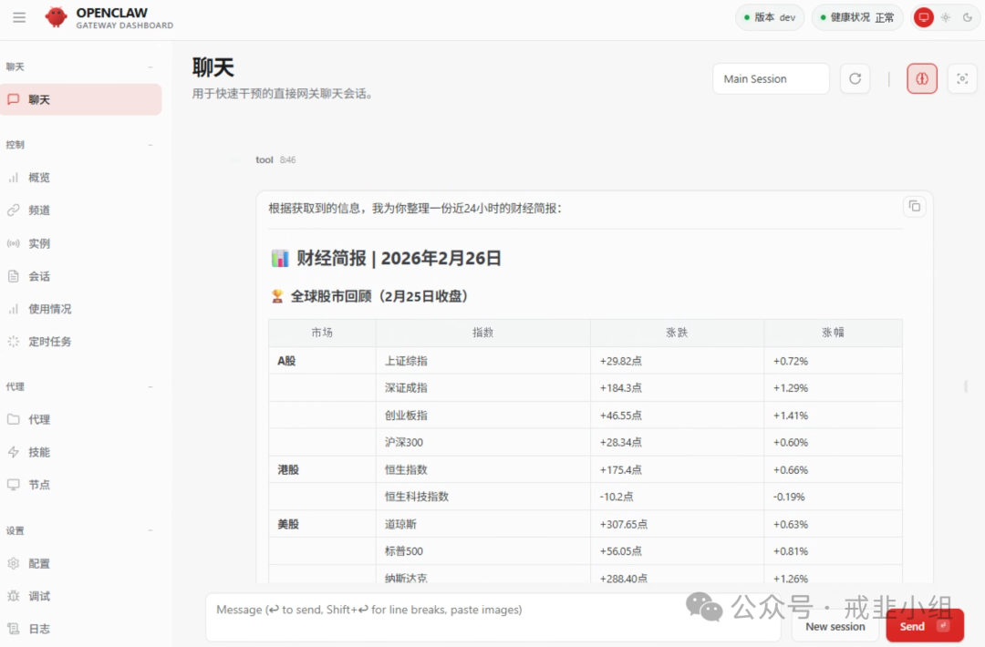The height and width of the screenshot is (647, 985).
Task: Copy the message with the copy icon
Action: pyautogui.click(x=914, y=207)
